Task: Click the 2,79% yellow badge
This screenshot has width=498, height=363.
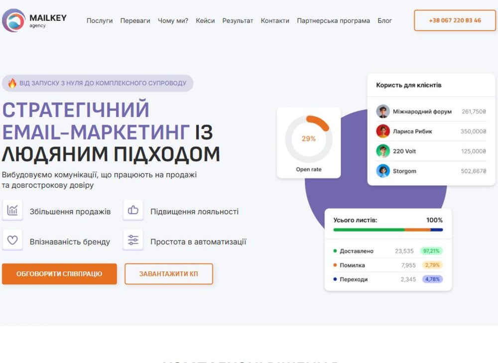Action: pos(432,265)
